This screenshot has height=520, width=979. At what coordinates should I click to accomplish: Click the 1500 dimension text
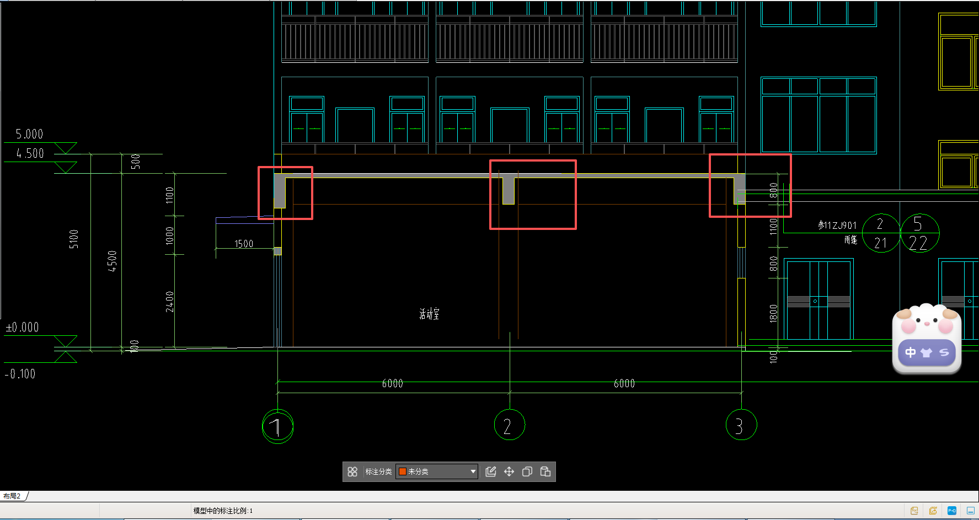coord(244,244)
